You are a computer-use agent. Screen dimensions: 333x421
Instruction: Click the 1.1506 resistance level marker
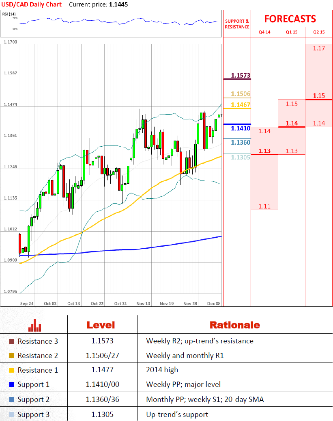point(241,94)
